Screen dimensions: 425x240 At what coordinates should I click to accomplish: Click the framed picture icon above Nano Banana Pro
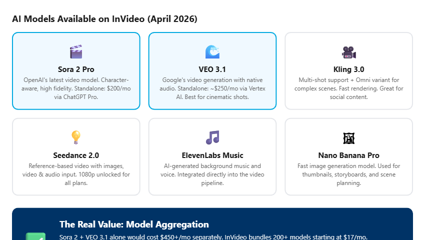pos(348,137)
